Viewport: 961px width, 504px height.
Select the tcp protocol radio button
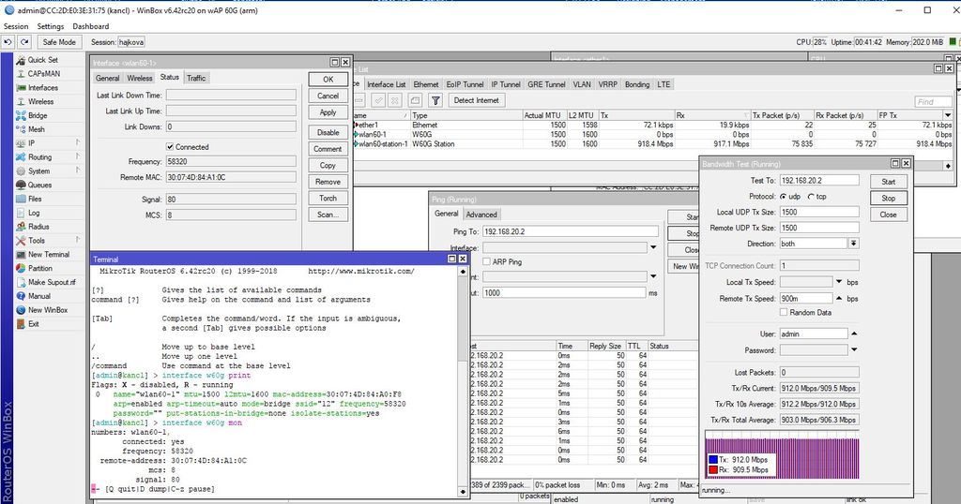pyautogui.click(x=812, y=197)
